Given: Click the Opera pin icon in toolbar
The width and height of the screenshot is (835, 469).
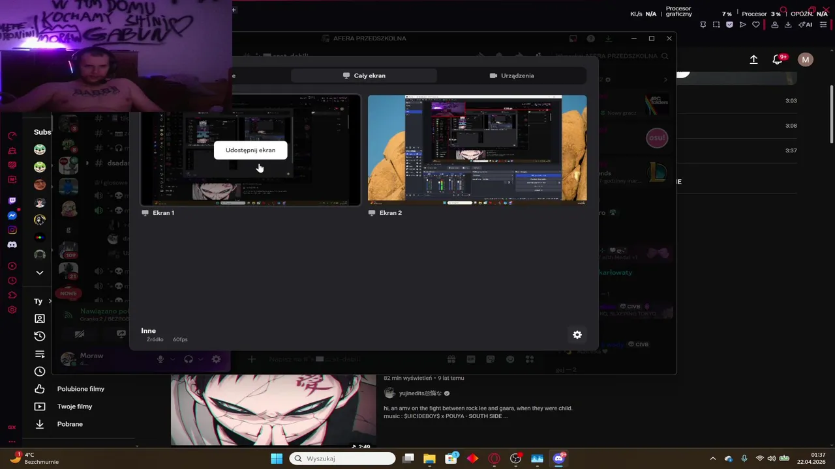Looking at the screenshot, I should 703,25.
